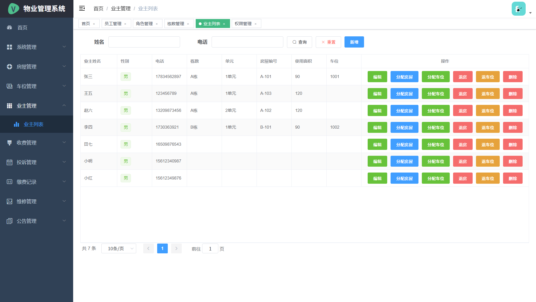Click the 投诉管理 calendar icon
This screenshot has width=536, height=302.
(9, 162)
